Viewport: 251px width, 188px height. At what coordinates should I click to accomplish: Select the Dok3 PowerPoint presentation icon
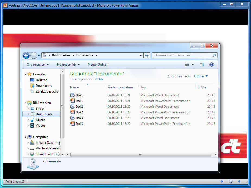coord(72,124)
